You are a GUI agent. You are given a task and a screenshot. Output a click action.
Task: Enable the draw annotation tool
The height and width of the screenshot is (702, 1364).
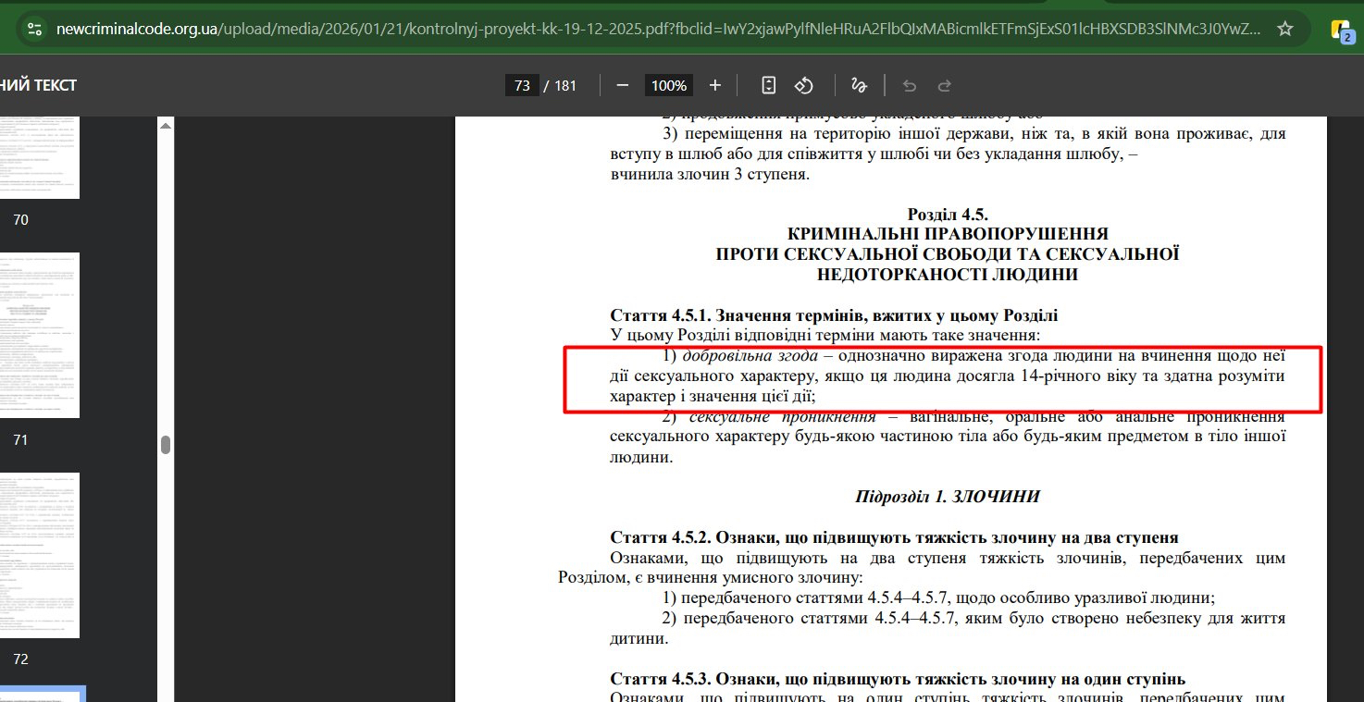click(859, 85)
